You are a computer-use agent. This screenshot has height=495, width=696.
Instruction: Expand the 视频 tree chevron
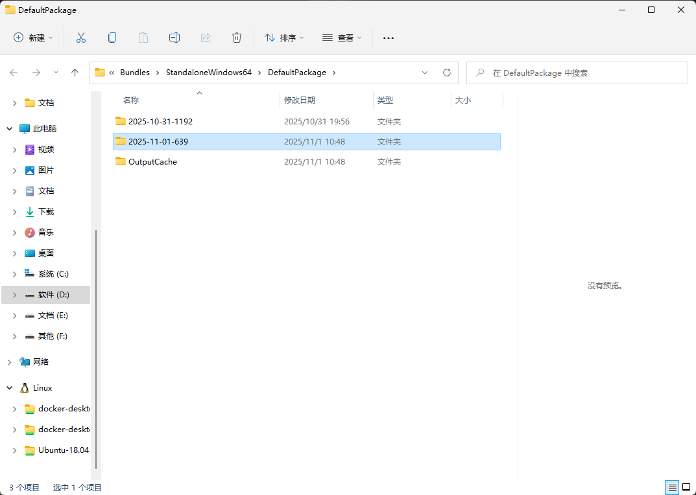pyautogui.click(x=15, y=150)
